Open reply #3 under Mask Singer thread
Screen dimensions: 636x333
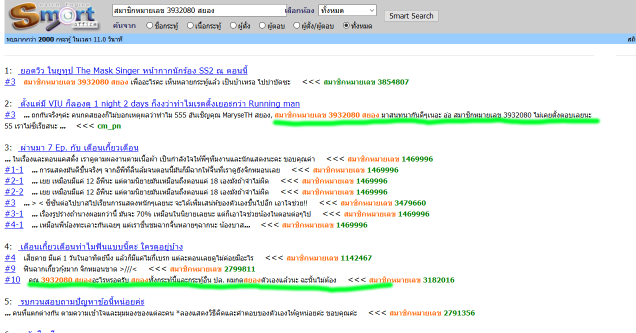10,81
